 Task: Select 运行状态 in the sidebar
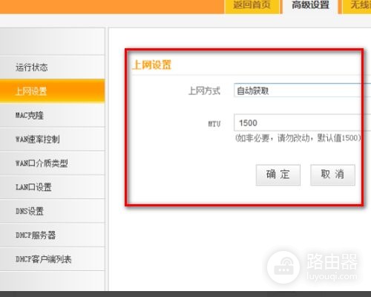click(52, 67)
